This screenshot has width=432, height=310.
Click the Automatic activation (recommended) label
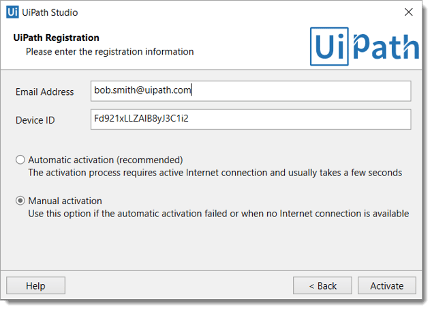(106, 160)
